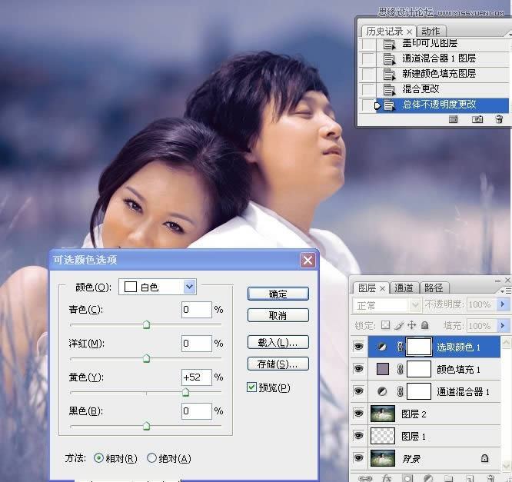Switch to the 通道 channels tab
The image size is (512, 482).
(404, 288)
